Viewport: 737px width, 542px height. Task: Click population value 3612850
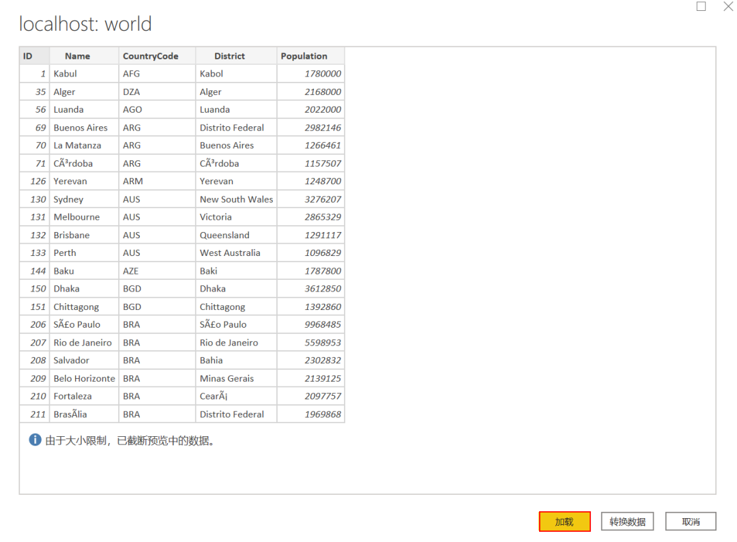click(310, 289)
